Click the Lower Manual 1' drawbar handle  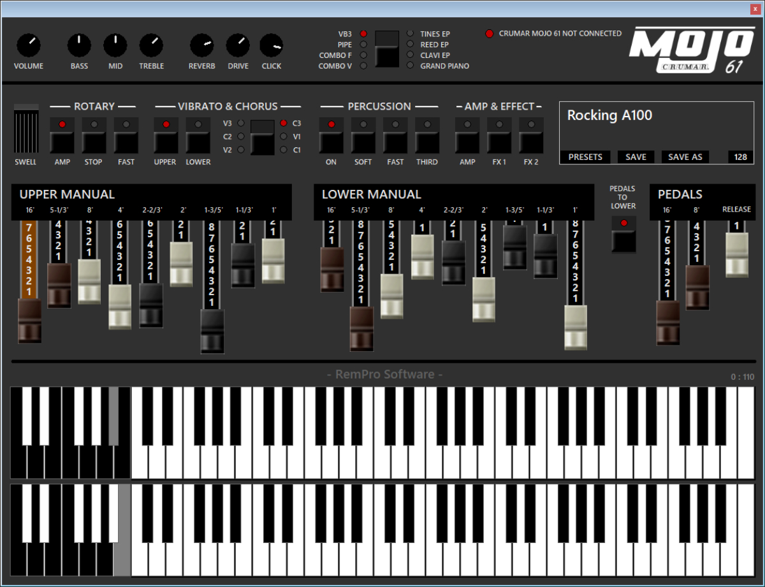[576, 328]
